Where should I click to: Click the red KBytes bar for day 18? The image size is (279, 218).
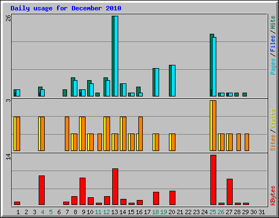(156, 198)
